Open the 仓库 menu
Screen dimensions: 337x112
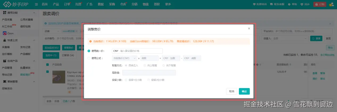click(123, 4)
